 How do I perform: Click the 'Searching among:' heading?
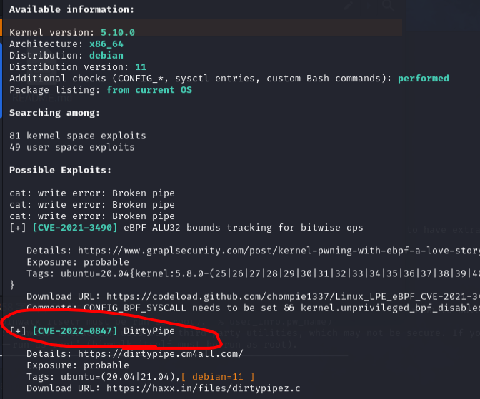click(54, 113)
